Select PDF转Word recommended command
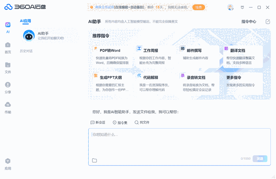276x179 pixels. pyautogui.click(x=112, y=56)
